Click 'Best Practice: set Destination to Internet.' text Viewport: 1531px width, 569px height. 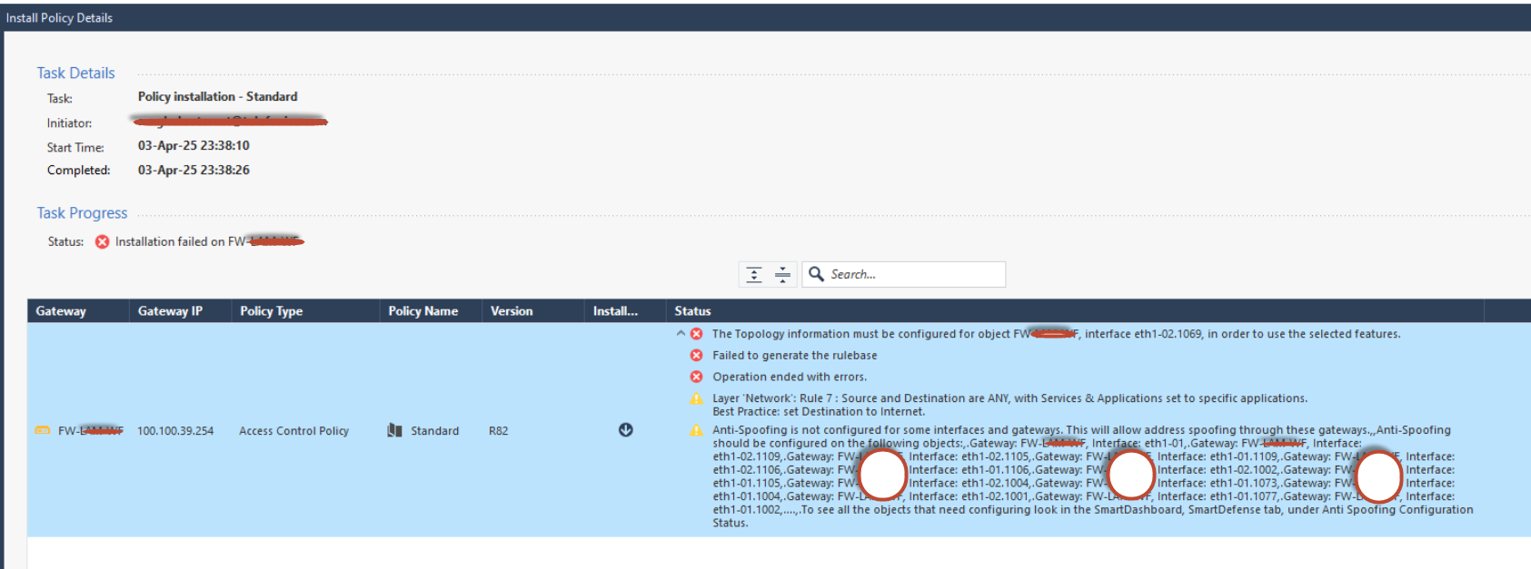tap(819, 412)
